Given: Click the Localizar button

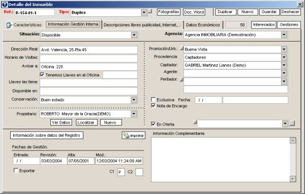Looking at the screenshot, I should click(x=86, y=123).
